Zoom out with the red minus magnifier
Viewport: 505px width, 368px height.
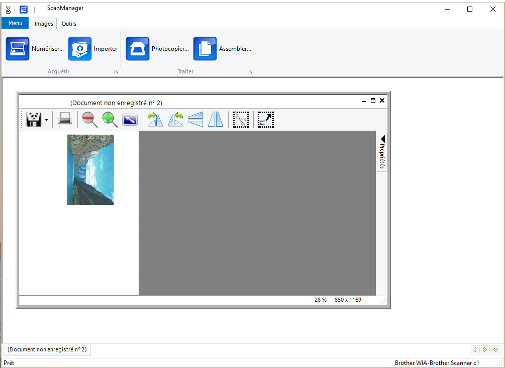[90, 120]
